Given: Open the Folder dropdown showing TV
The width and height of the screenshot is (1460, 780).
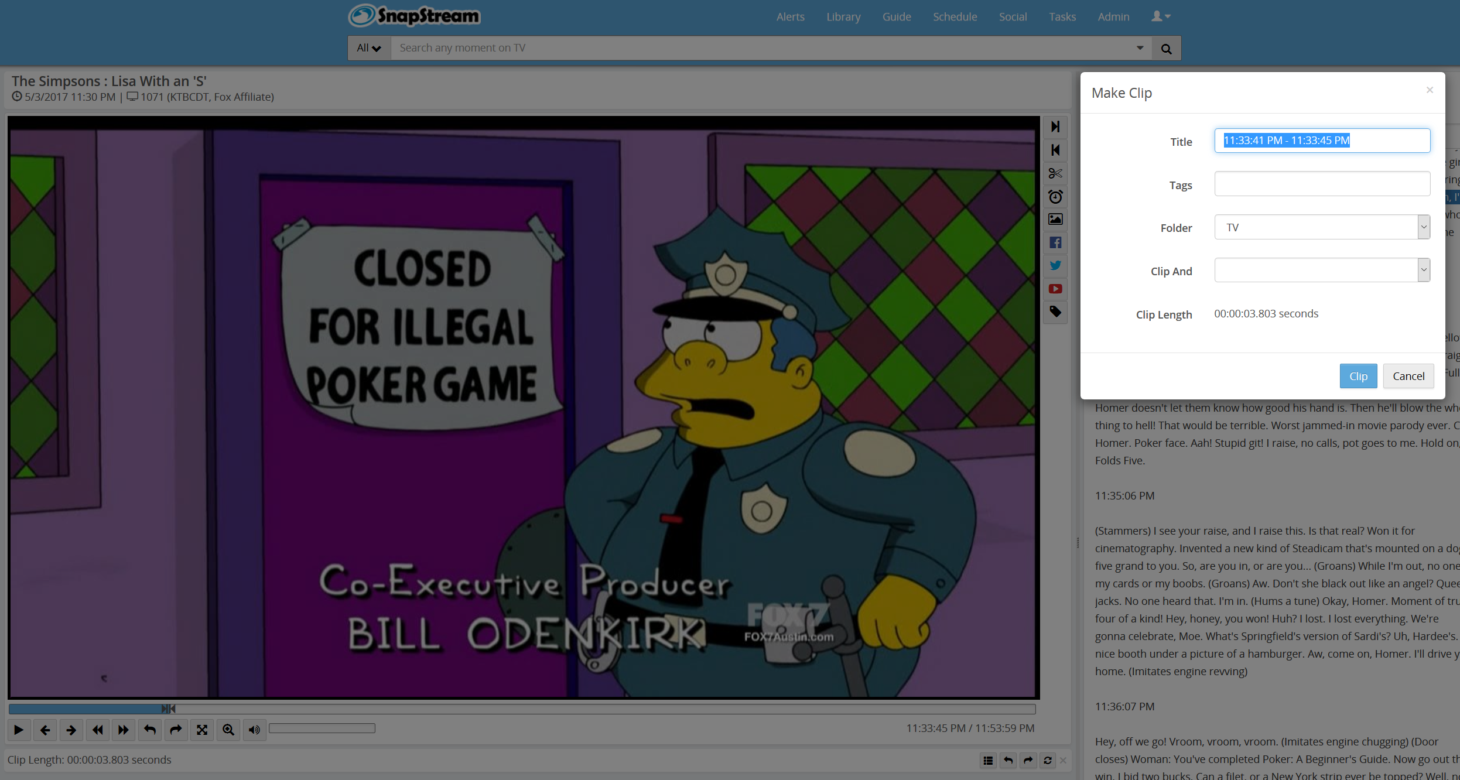Looking at the screenshot, I should 1322,227.
